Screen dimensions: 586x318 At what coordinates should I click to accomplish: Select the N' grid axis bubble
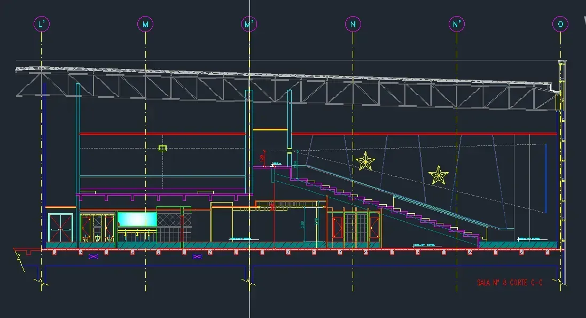point(457,25)
